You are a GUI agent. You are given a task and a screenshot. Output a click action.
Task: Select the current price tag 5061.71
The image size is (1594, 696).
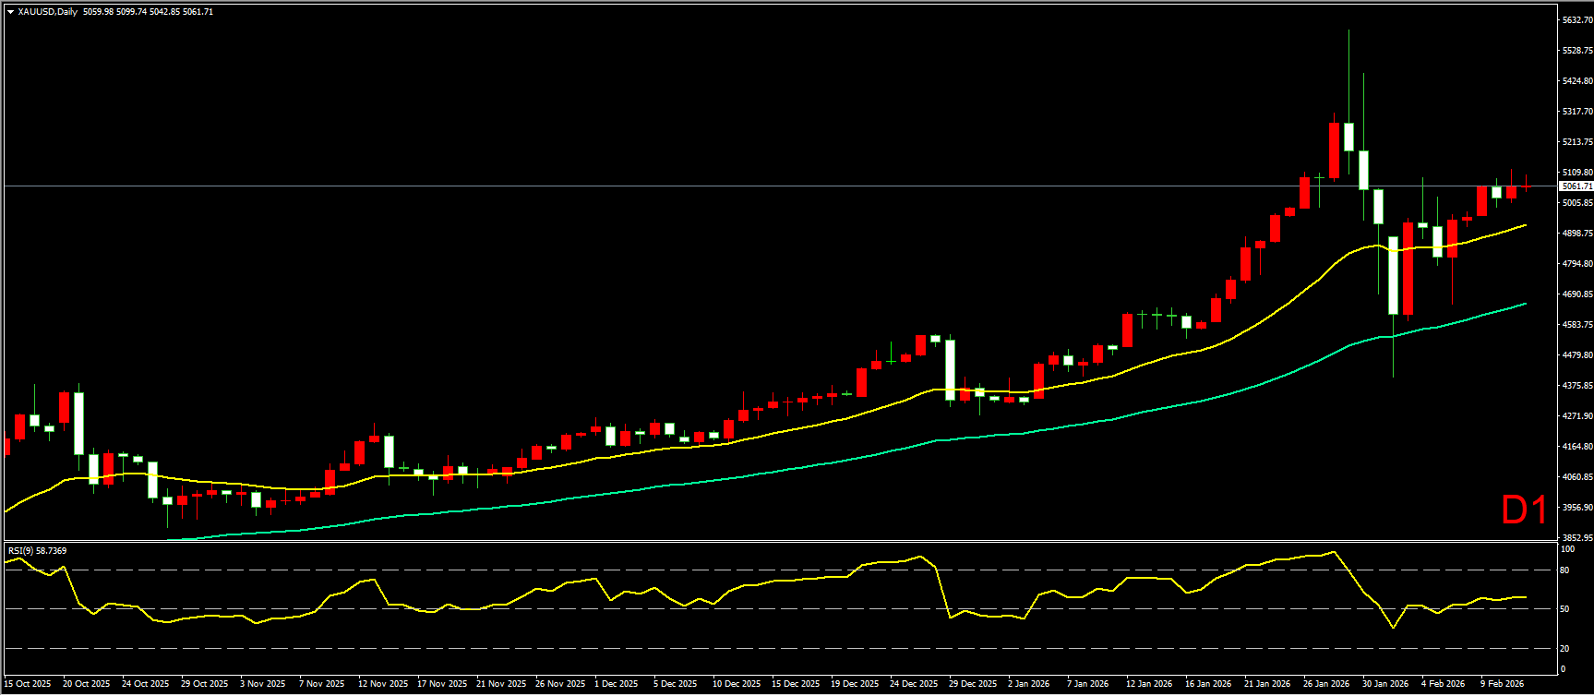1576,186
